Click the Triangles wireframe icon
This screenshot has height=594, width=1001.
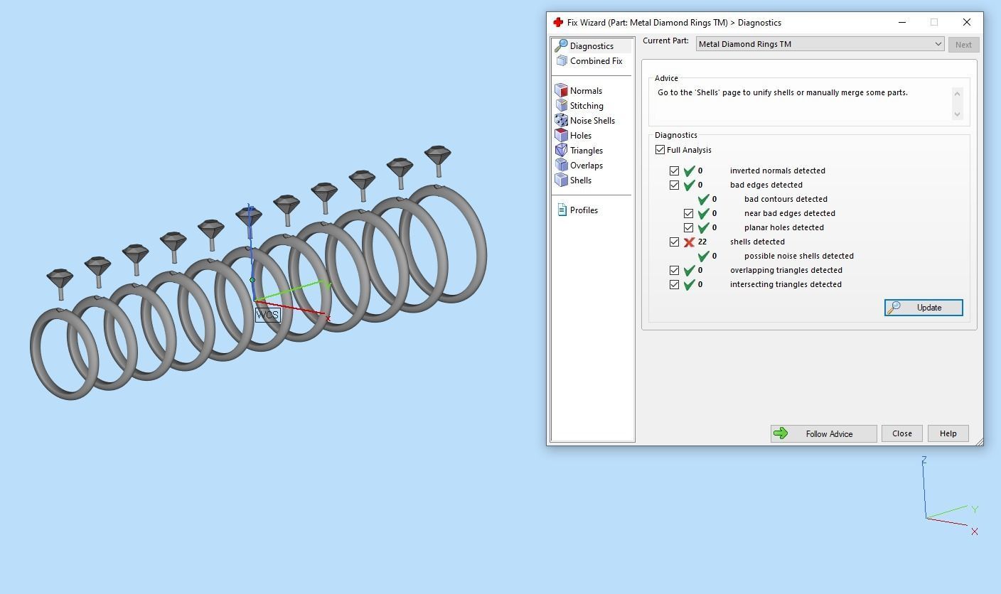(x=562, y=151)
